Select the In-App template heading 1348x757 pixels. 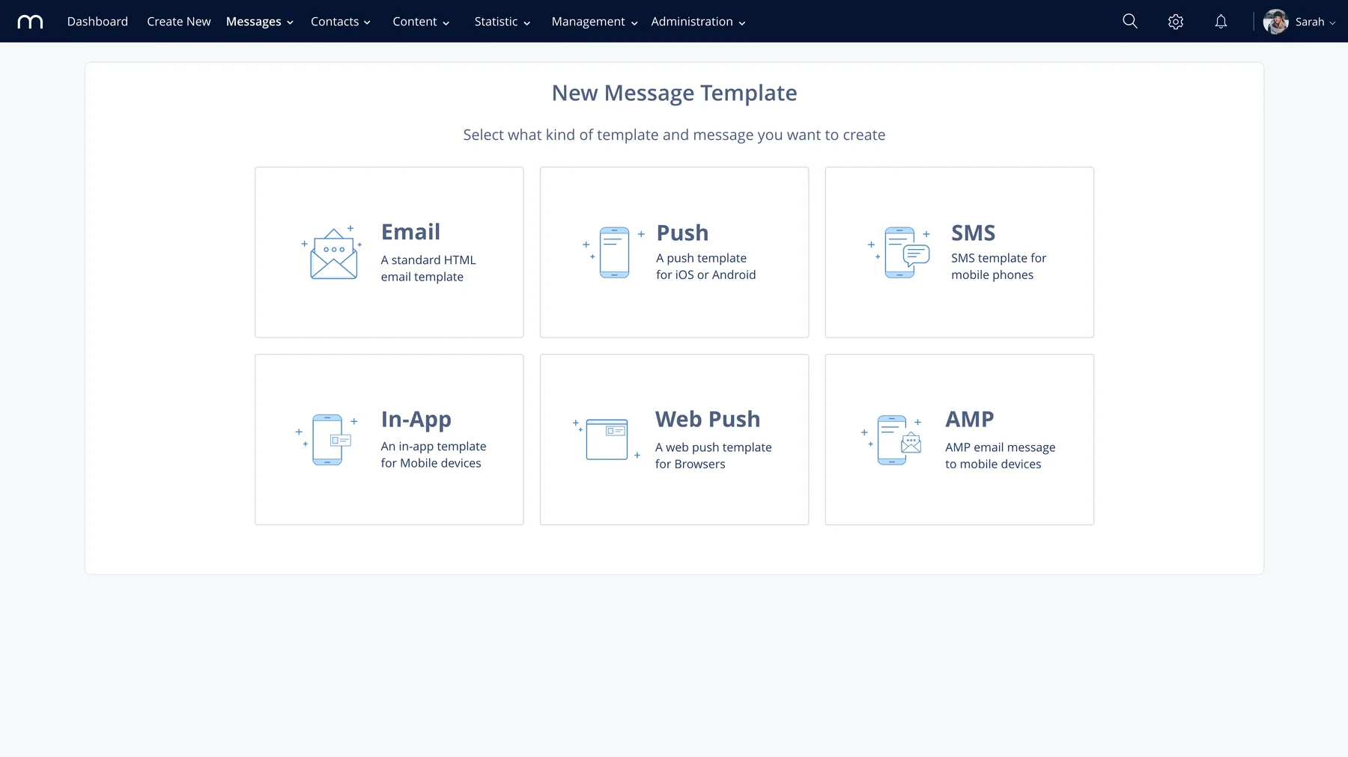[x=416, y=420]
